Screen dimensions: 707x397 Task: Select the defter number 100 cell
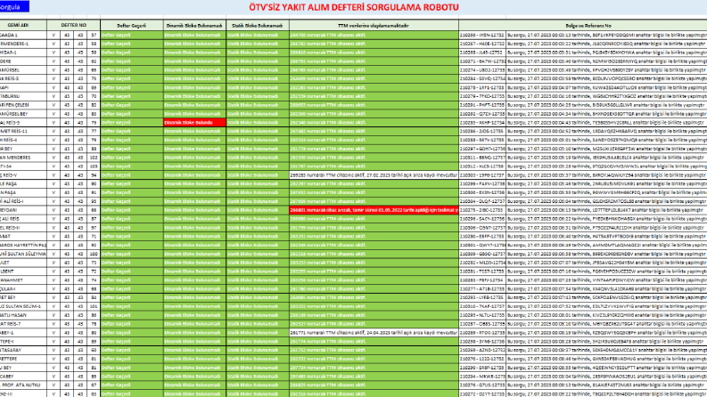(x=94, y=254)
